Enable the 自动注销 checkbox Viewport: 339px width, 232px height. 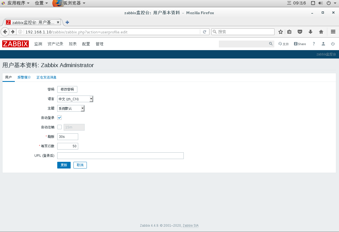pos(59,127)
